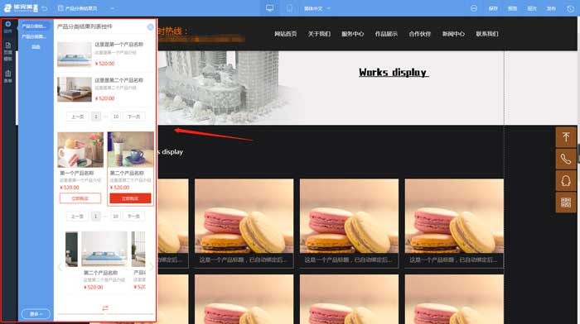Viewport: 580px width, 324px height.
Task: Open the 简体中文 language dropdown
Action: (x=317, y=8)
